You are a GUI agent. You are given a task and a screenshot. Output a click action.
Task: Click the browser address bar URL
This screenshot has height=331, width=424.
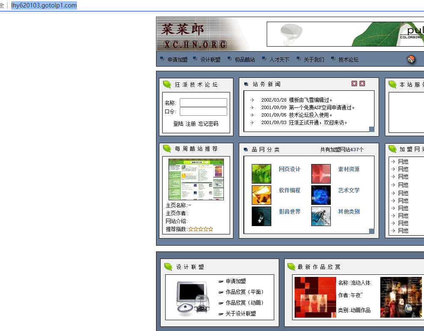pos(44,5)
